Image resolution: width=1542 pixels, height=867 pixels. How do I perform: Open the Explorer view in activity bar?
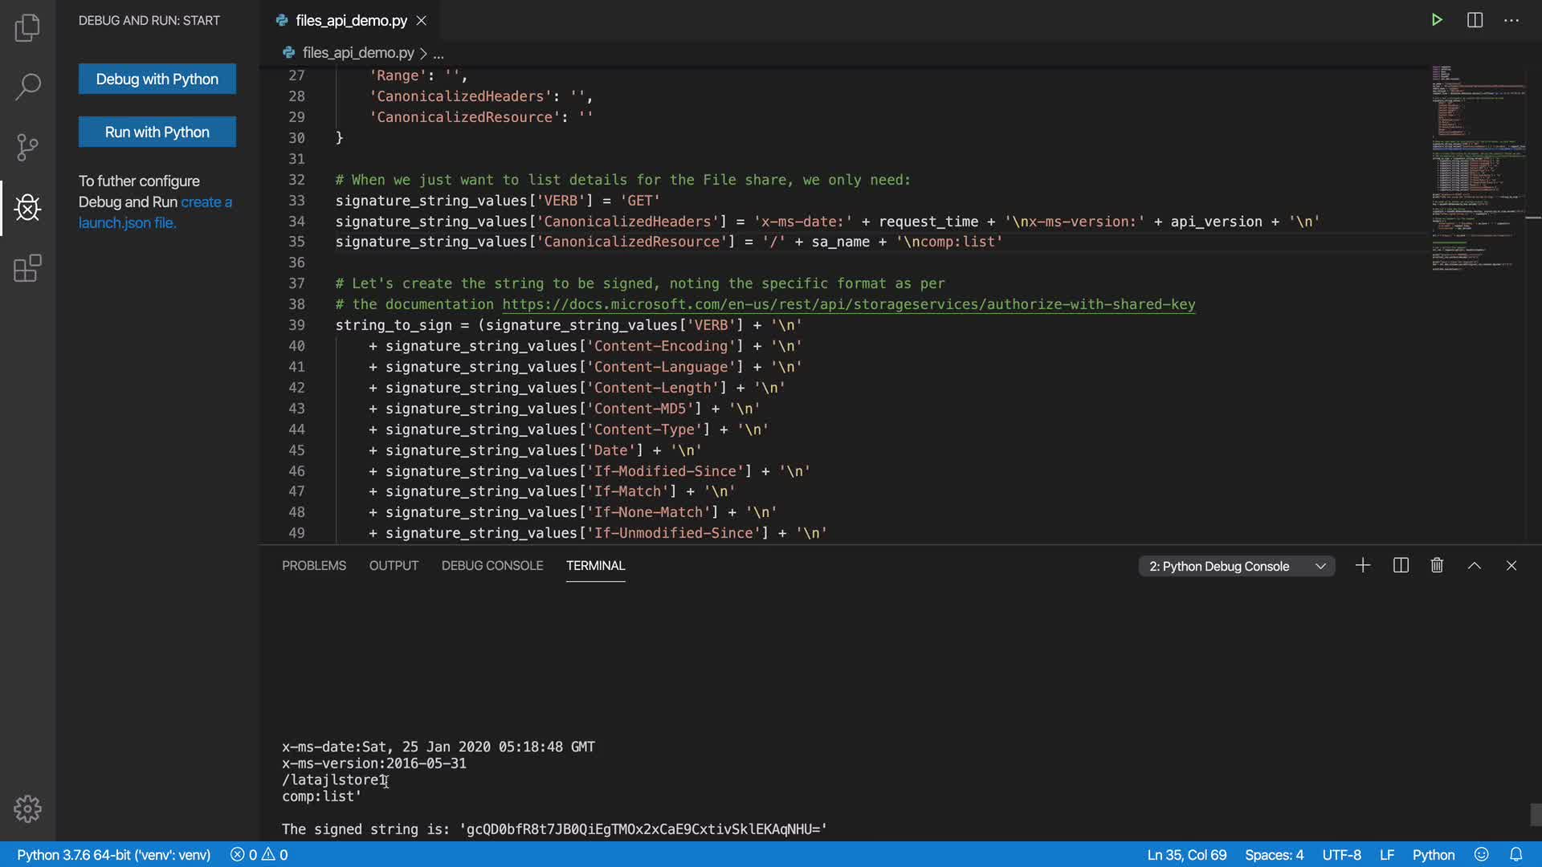[x=27, y=27]
